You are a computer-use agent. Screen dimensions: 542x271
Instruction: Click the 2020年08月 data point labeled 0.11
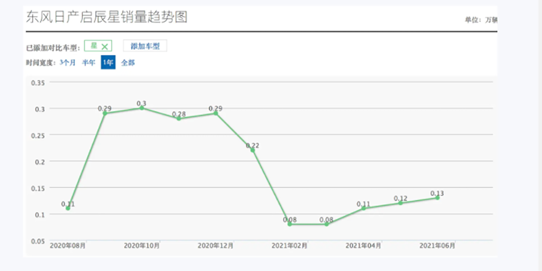(68, 208)
